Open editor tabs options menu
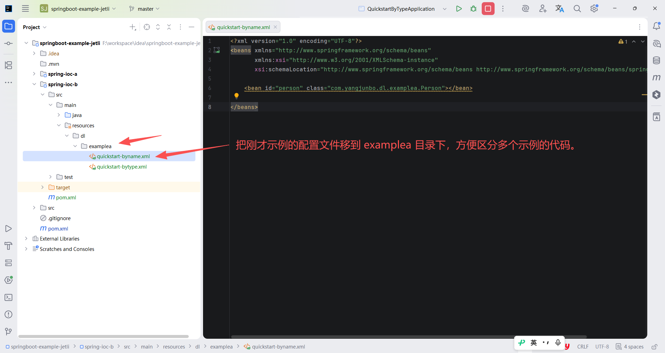Screen dimensions: 665x353 click(x=639, y=27)
